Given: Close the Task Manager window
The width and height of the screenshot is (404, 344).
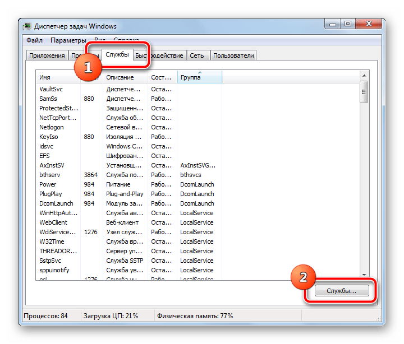Looking at the screenshot, I should 369,24.
